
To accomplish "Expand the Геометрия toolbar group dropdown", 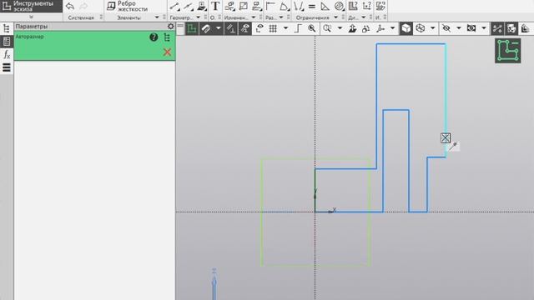I will click(199, 17).
